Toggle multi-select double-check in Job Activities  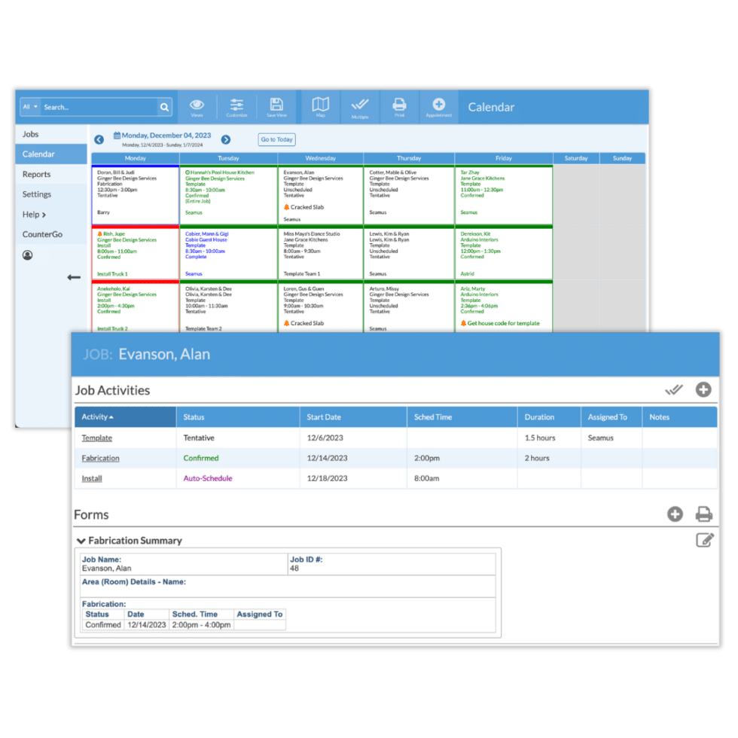click(673, 390)
